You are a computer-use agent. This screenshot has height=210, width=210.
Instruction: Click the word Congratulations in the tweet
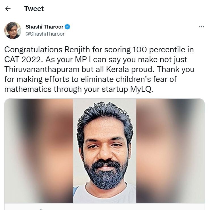pyautogui.click(x=33, y=50)
